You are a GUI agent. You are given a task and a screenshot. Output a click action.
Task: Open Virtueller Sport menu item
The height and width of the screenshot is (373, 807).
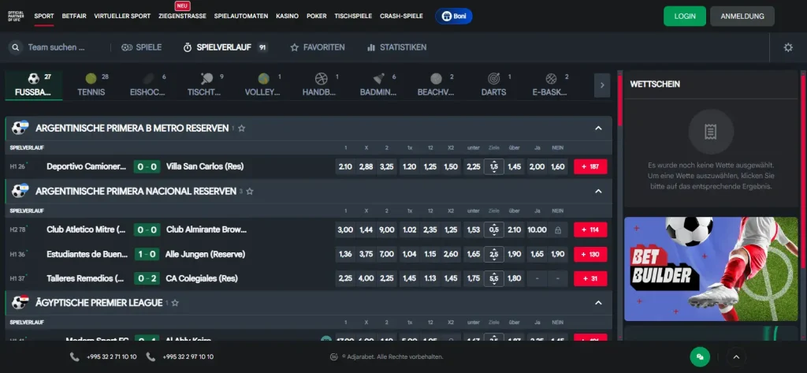122,16
